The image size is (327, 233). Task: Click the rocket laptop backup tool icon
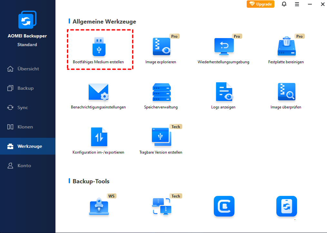tap(99, 206)
